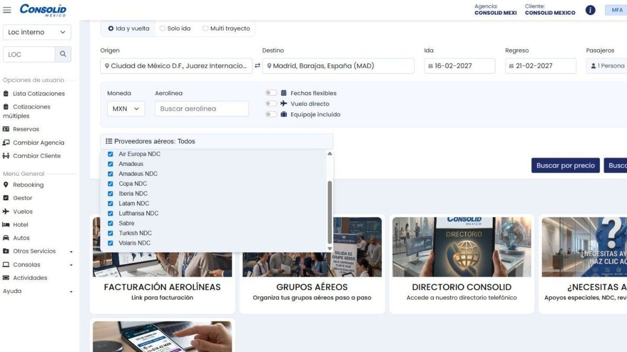Click the Vuelos airplane icon
The height and width of the screenshot is (352, 627).
[6, 211]
